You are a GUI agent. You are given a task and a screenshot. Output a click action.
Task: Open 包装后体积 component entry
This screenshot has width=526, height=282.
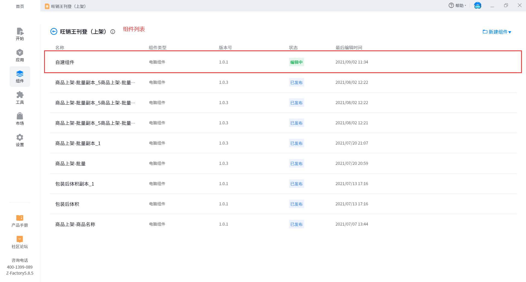67,204
